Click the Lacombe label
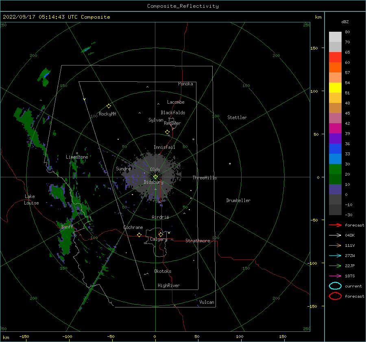 (176, 102)
